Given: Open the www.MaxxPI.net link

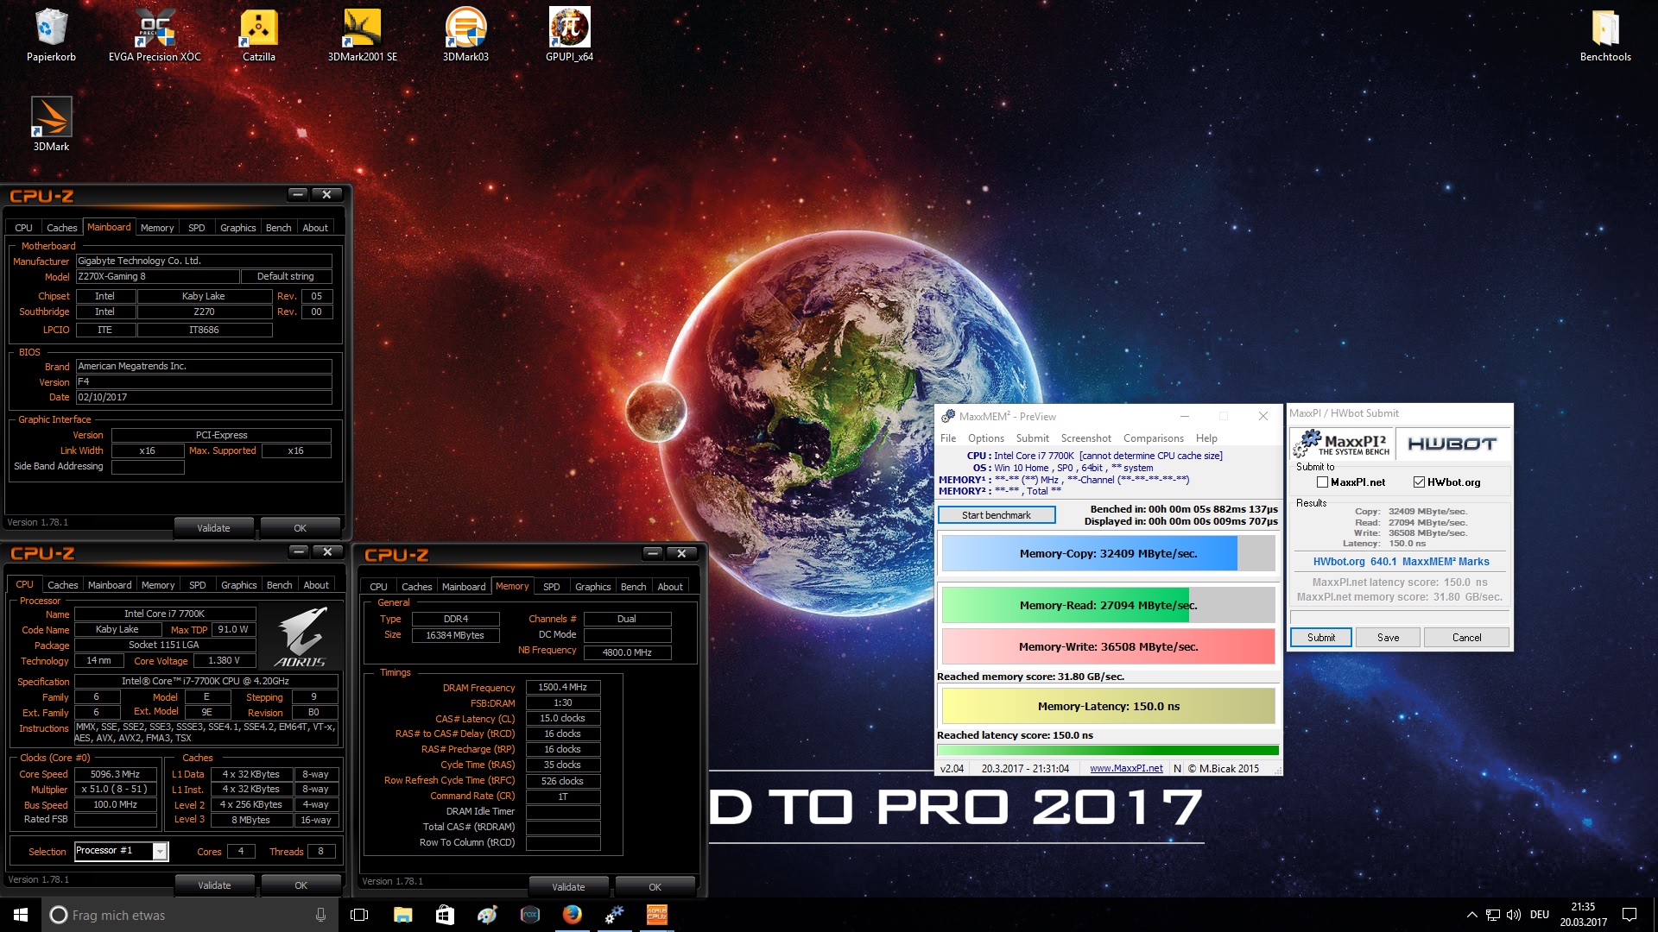Looking at the screenshot, I should pos(1126,768).
